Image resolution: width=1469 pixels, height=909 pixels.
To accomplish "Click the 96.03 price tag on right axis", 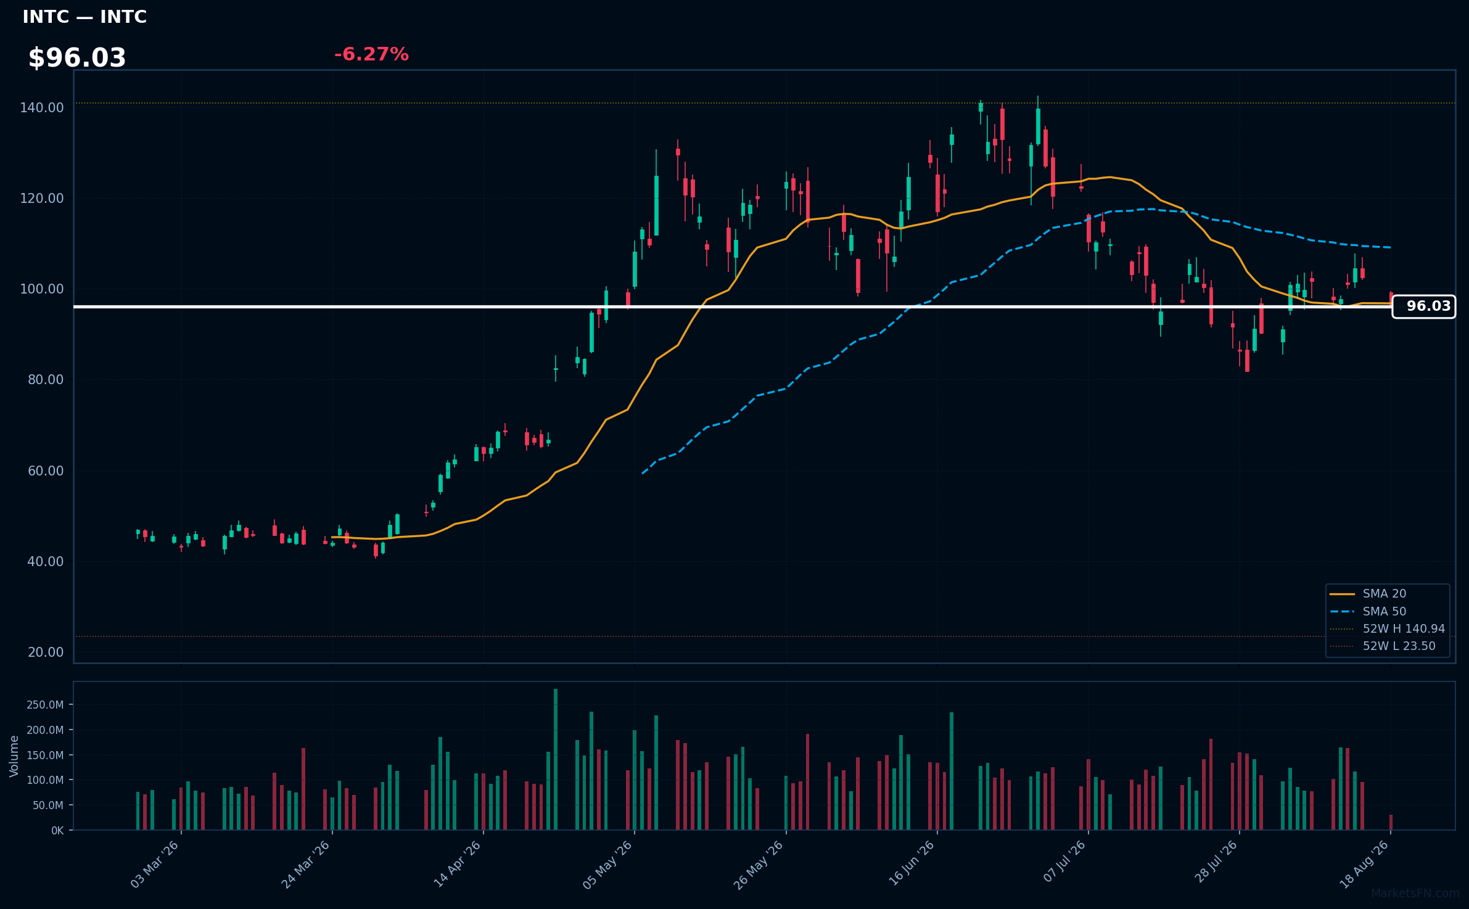I will tap(1423, 306).
